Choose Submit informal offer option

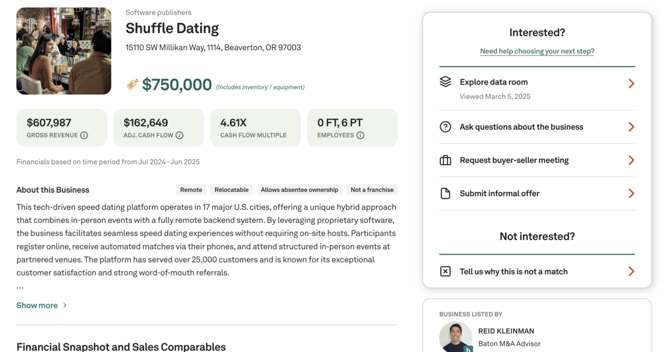(x=499, y=193)
